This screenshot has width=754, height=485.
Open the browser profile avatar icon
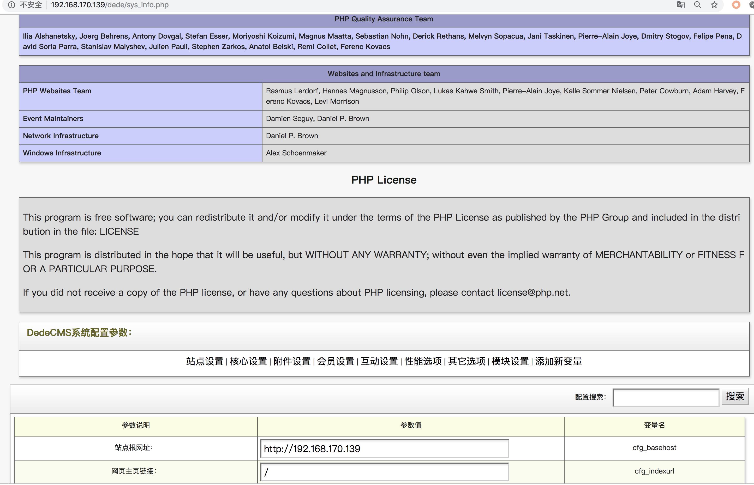click(736, 5)
